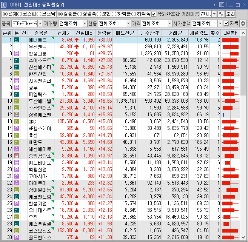Click the L일봉H column header
Screen dimensions: 248x242
click(230, 33)
